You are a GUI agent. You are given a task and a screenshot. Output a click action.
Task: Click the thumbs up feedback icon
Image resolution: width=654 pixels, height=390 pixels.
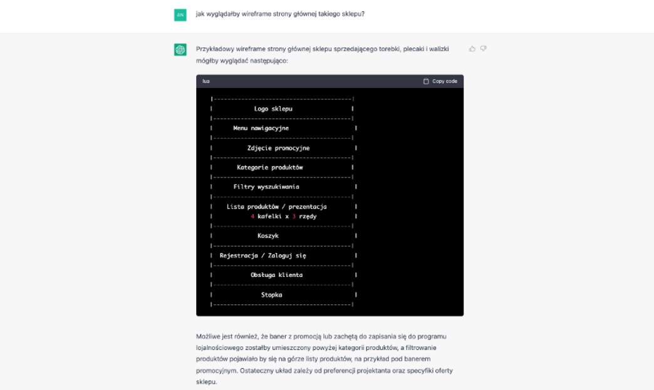tap(472, 49)
